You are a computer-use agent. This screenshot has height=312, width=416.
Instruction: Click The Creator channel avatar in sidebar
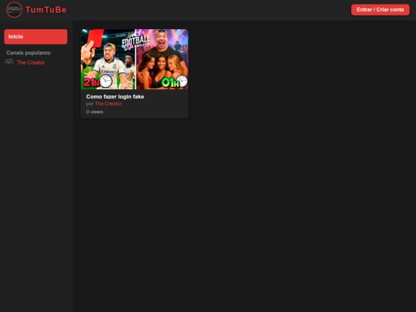pyautogui.click(x=9, y=62)
